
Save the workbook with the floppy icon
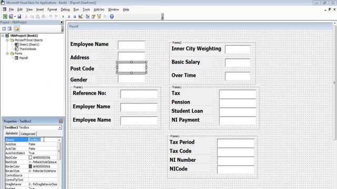click(x=19, y=16)
